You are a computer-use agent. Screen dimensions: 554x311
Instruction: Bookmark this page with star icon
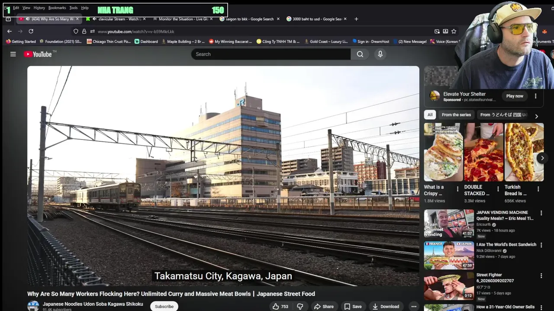click(454, 31)
